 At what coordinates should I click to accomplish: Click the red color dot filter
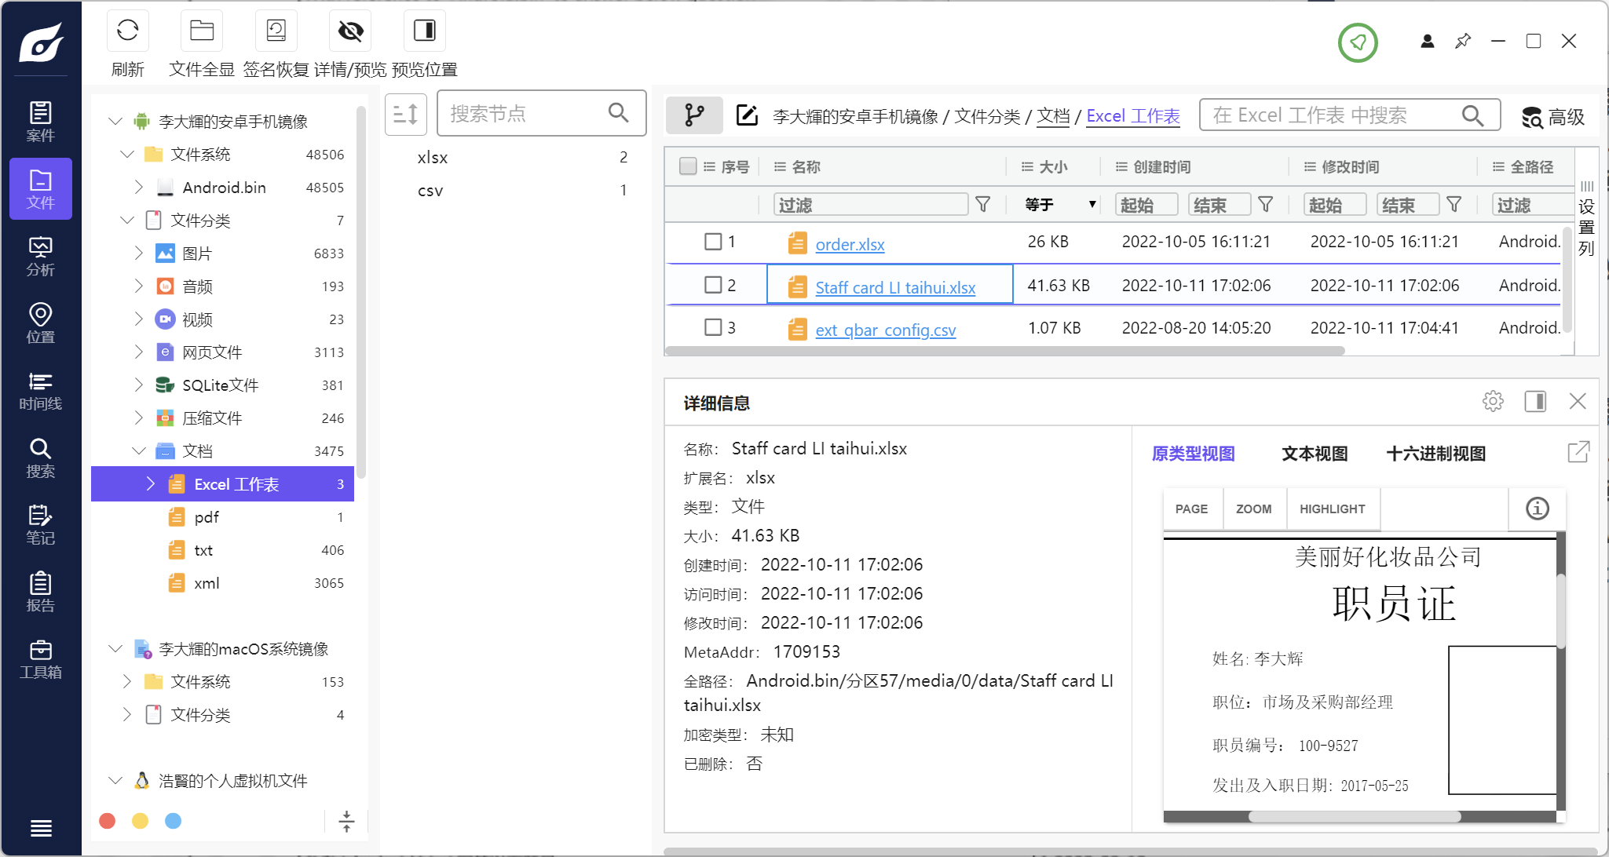108,821
